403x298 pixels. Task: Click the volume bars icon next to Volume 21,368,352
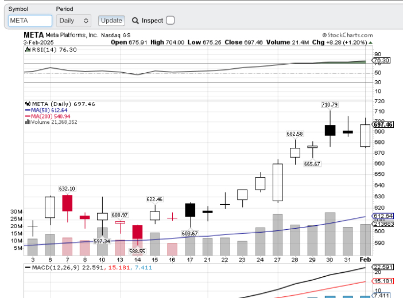pyautogui.click(x=28, y=122)
